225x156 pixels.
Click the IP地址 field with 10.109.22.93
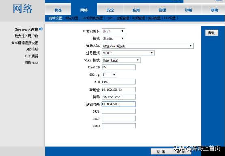tap(119, 90)
